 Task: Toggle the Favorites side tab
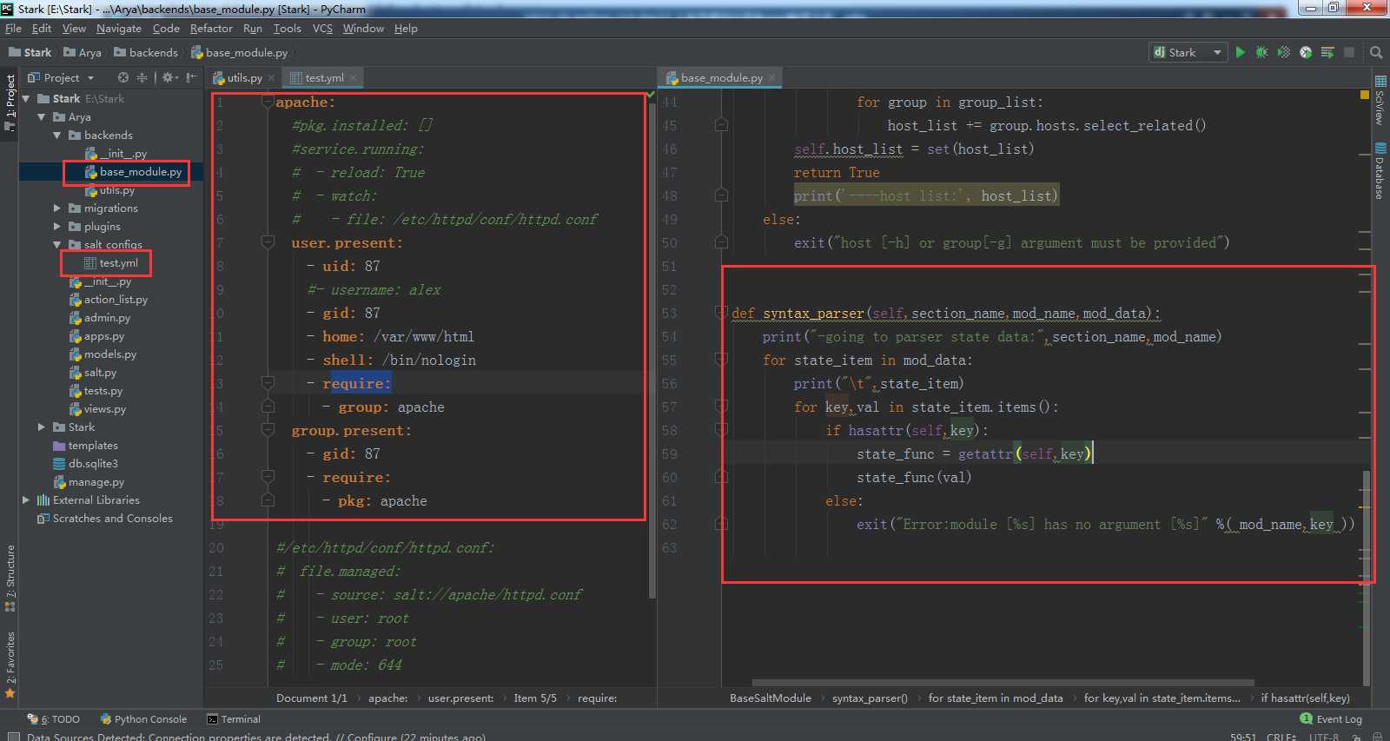10,665
